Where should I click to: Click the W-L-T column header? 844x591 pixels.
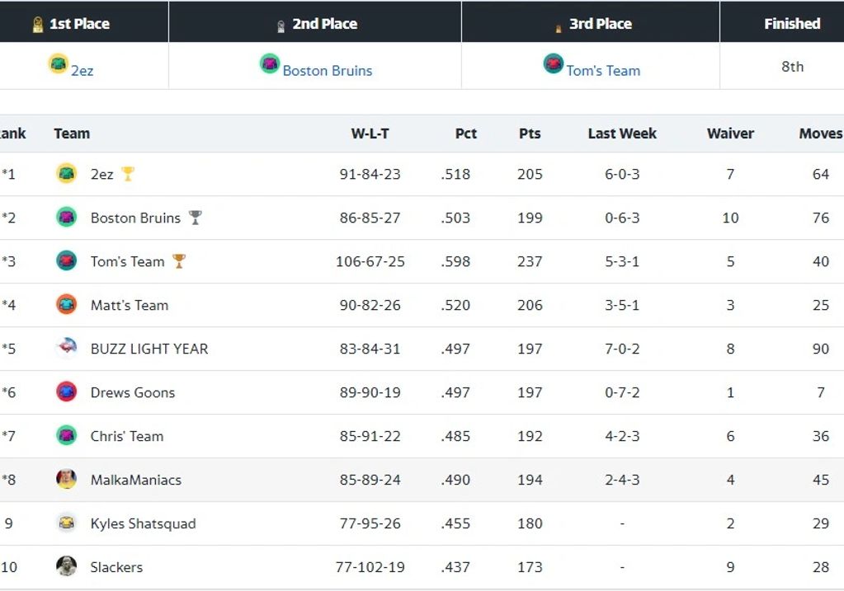pos(370,133)
